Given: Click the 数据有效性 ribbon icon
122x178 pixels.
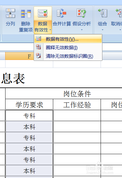Looking at the screenshot, I should (43, 13).
